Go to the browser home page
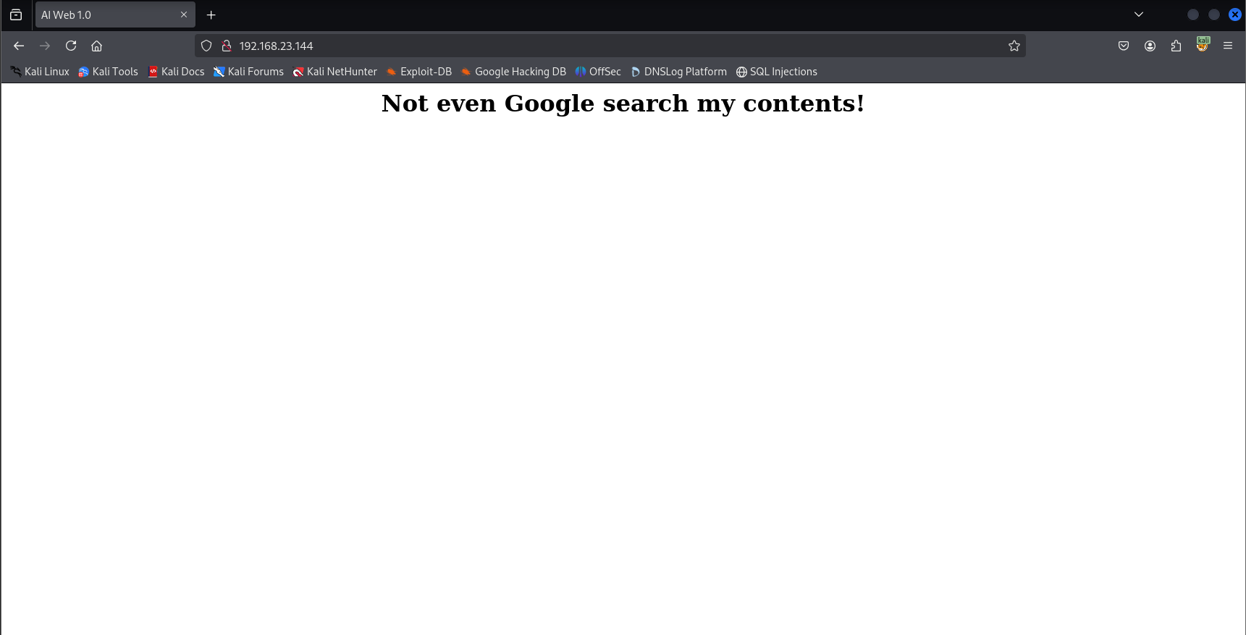1246x635 pixels. click(x=96, y=46)
